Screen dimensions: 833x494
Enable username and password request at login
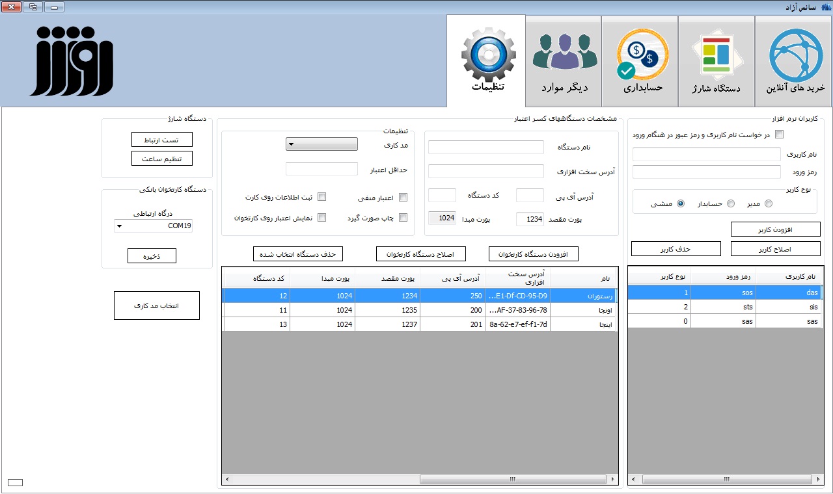tap(780, 135)
